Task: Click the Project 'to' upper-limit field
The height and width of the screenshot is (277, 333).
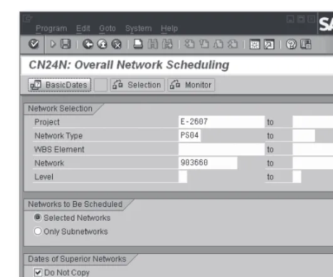Action: click(x=313, y=122)
